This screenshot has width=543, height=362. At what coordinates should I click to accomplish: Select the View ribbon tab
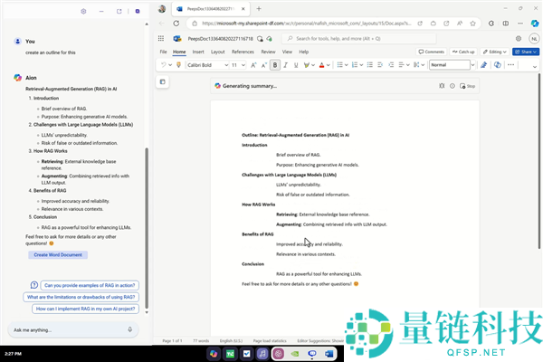point(287,52)
